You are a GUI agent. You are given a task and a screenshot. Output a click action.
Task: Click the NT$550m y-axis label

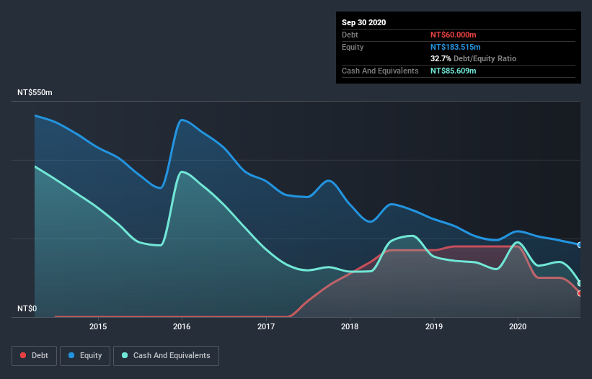tap(35, 92)
